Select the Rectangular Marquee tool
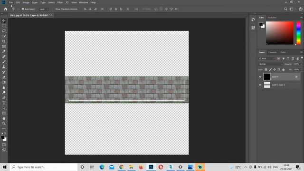 pos(4,26)
